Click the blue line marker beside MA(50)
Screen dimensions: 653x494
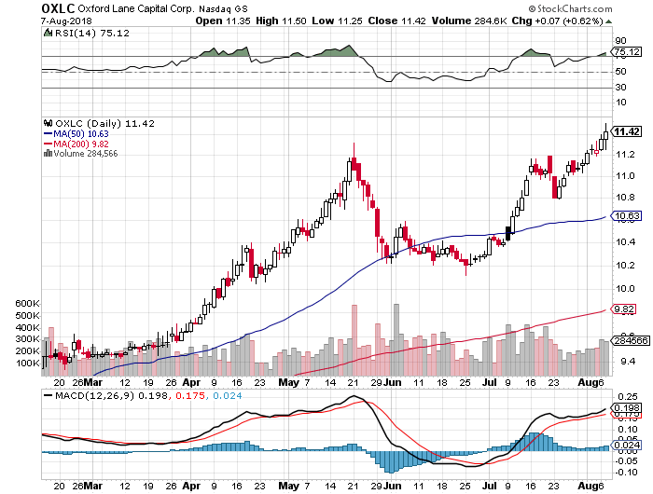pyautogui.click(x=49, y=133)
